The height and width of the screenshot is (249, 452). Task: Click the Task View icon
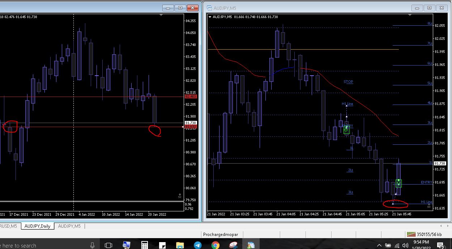point(108,245)
